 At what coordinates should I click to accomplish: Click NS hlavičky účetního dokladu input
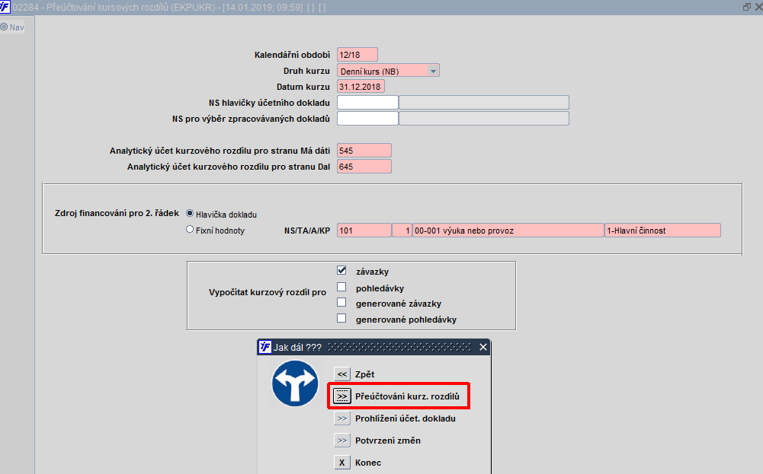coord(367,103)
